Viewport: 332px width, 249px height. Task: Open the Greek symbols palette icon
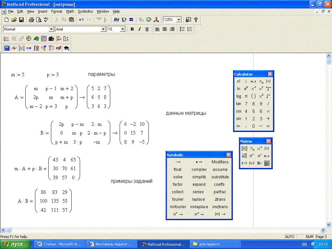[x=59, y=48]
